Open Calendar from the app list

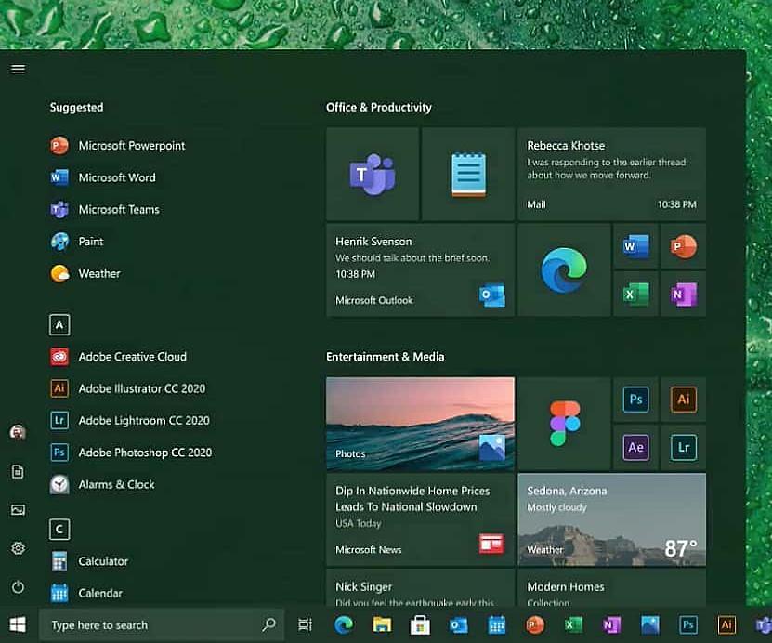[86, 593]
